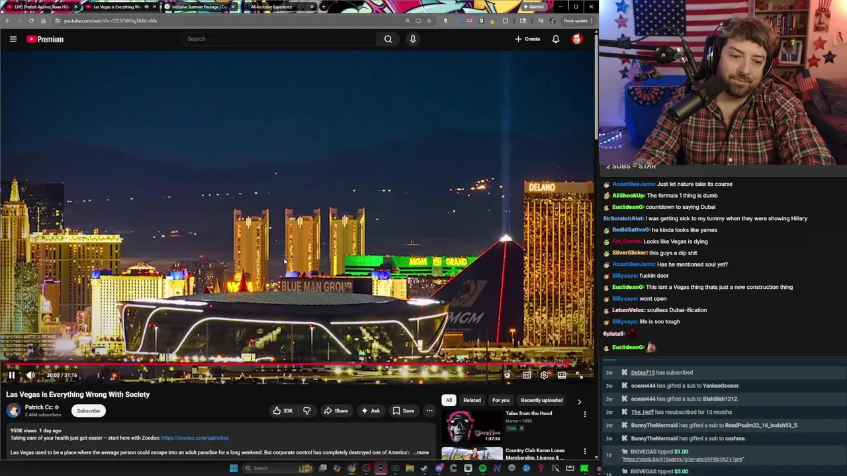Open the Windows Start menu
The image size is (847, 476).
pos(233,468)
